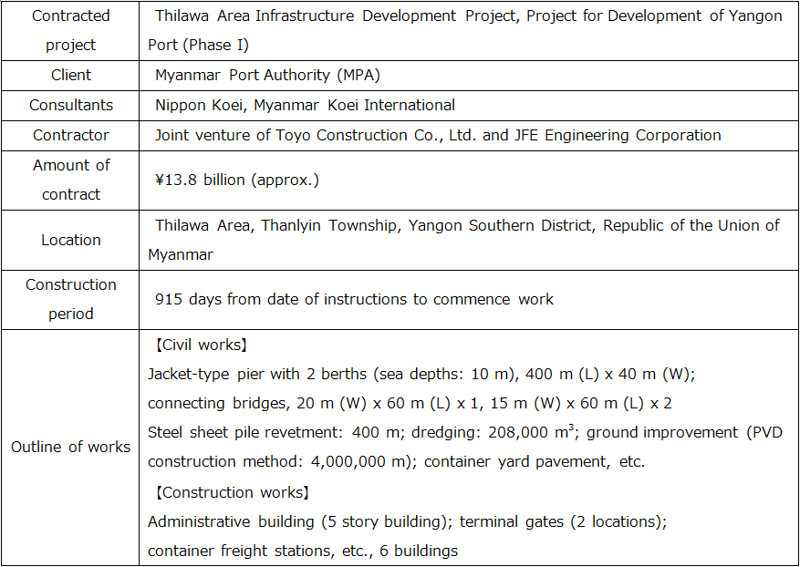Select the Toyo Construction joint venture text
Screen dimensions: 800x567
438,135
